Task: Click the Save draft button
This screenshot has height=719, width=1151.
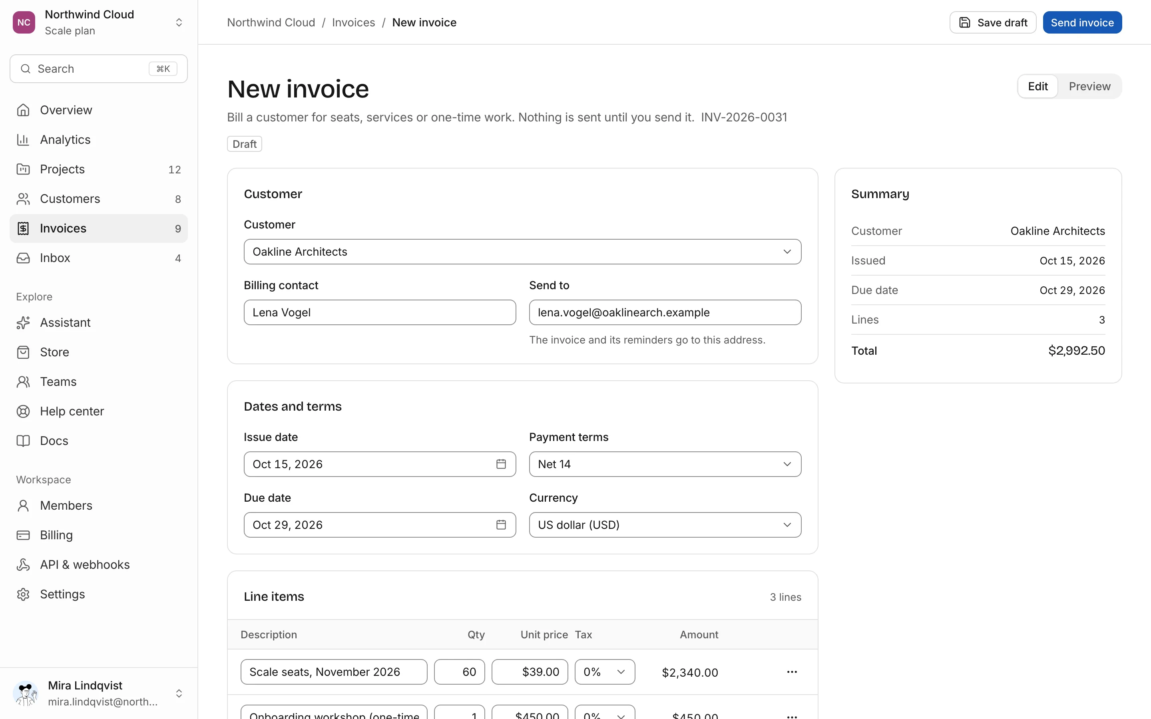Action: (993, 22)
